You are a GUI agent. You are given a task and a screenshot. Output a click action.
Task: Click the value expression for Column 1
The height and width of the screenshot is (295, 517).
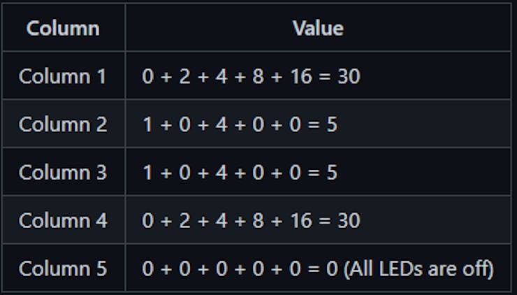[x=251, y=76]
